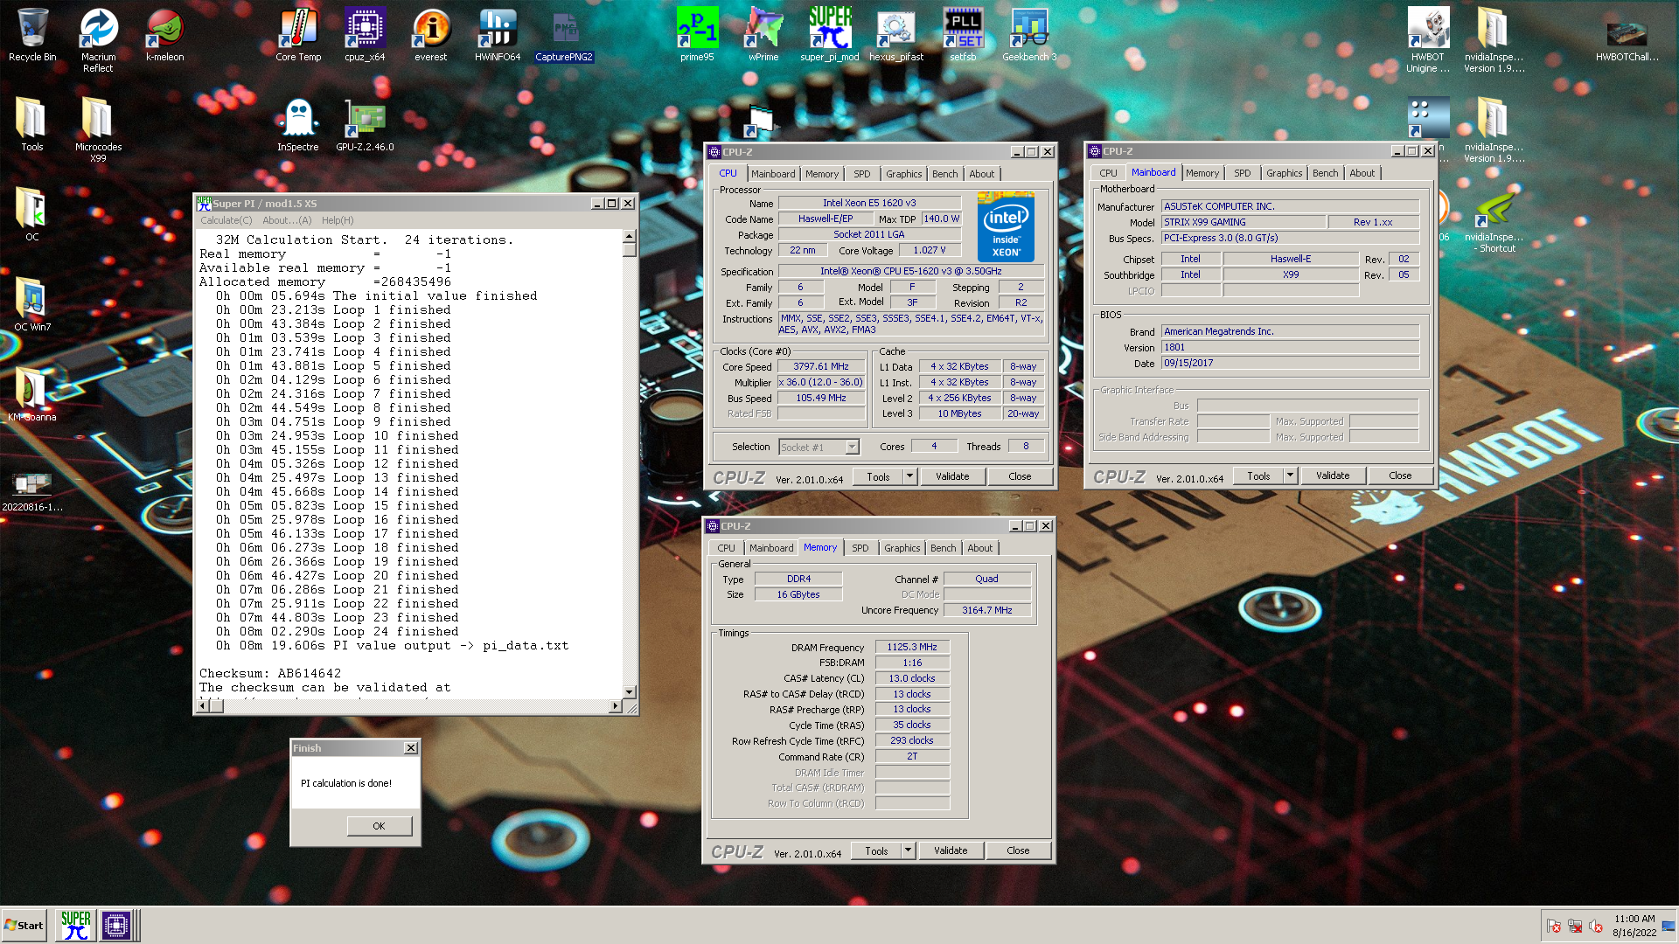
Task: Open the Recycle Bin desktop icon
Action: pos(32,35)
